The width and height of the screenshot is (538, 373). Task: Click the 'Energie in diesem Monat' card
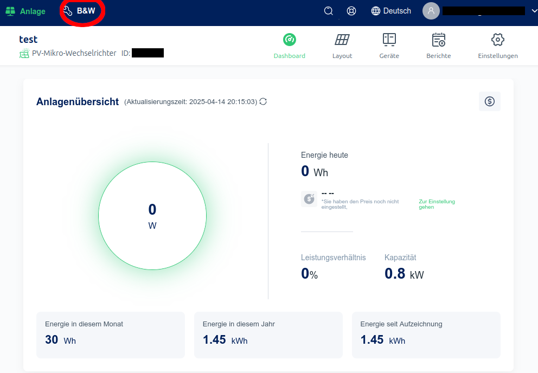(x=111, y=335)
